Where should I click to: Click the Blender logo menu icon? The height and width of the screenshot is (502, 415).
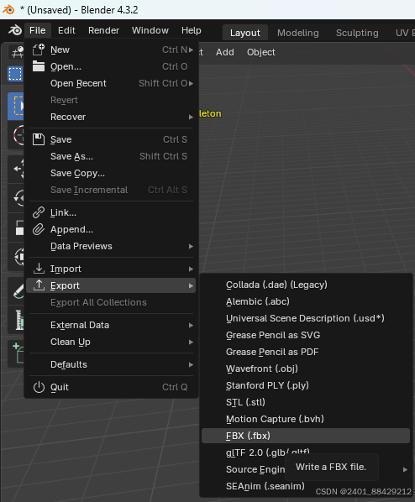[15, 30]
